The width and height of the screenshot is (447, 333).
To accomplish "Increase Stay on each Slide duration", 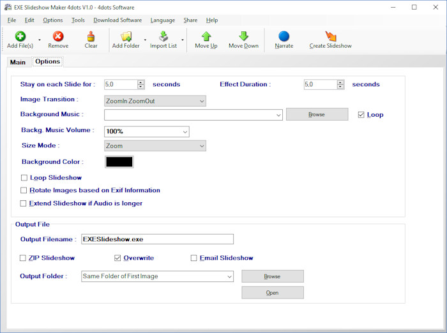I will pos(141,82).
